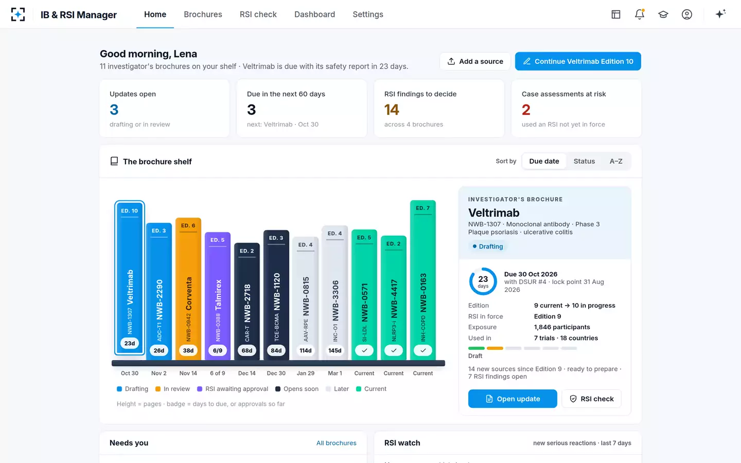Click the 23 days countdown ring

coord(483,281)
